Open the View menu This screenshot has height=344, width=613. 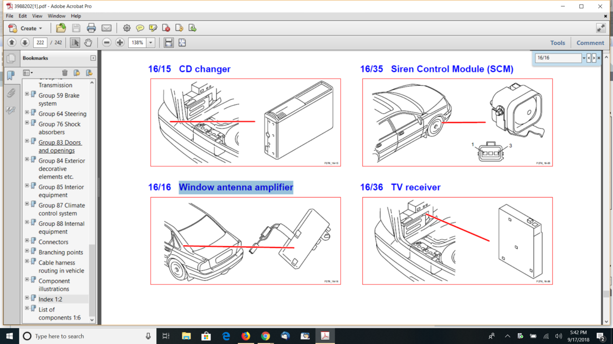coord(37,16)
